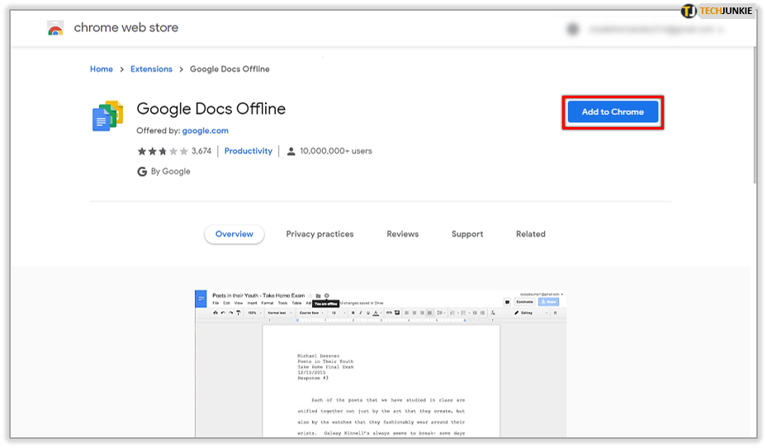Click the blue Docs icon in preview
767x448 pixels.
201,298
